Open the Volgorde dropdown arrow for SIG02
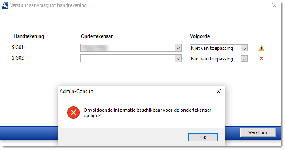 point(244,59)
